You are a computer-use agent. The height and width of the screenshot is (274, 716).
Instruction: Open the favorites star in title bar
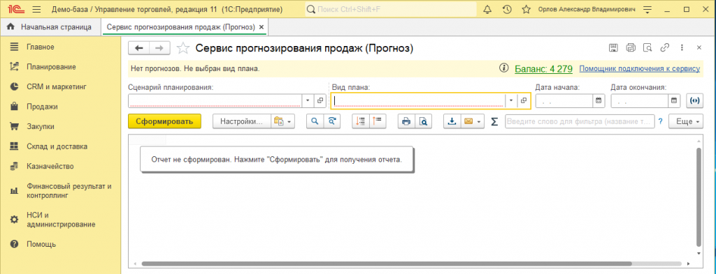[526, 9]
